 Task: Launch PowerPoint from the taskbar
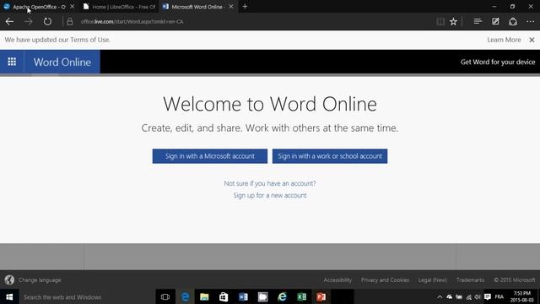pyautogui.click(x=321, y=296)
